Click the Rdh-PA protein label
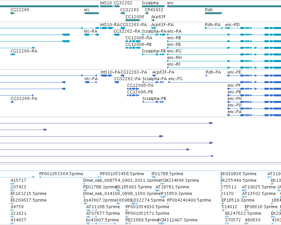Image resolution: width=281 pixels, height=225 pixels. 213,72
